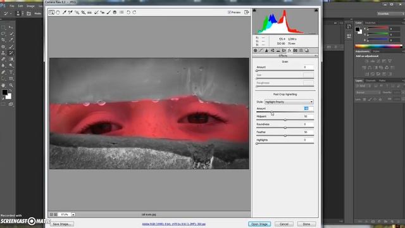
Task: Open the Split Toning panel icon
Action: 278,51
